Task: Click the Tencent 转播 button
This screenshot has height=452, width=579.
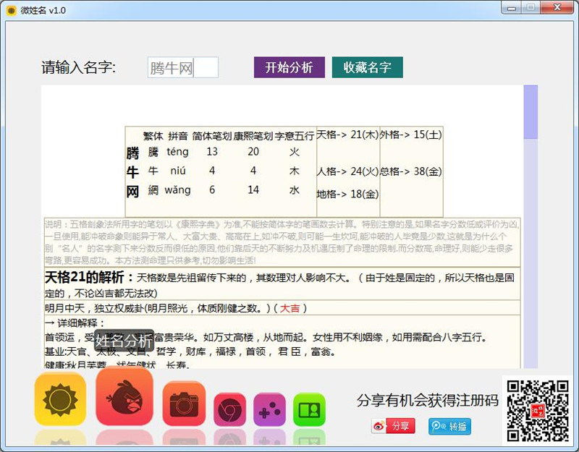Action: [x=449, y=426]
